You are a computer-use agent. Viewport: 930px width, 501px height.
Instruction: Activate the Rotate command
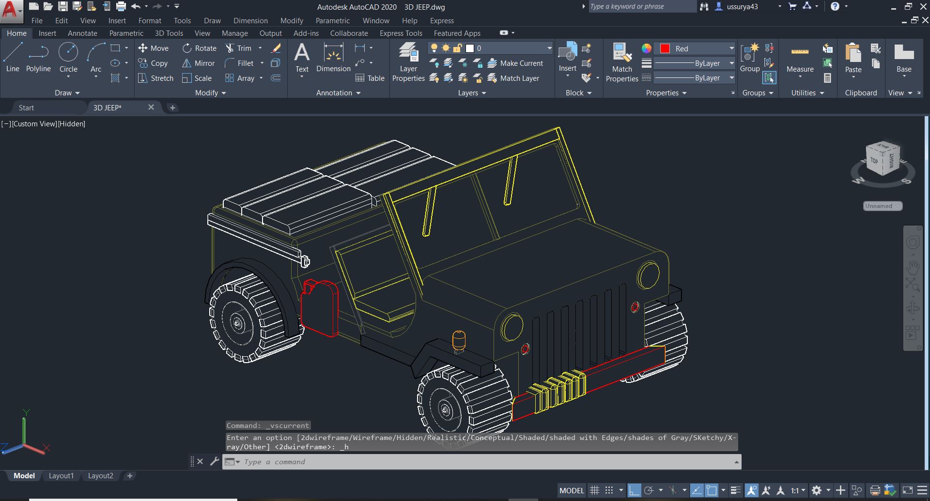point(200,48)
